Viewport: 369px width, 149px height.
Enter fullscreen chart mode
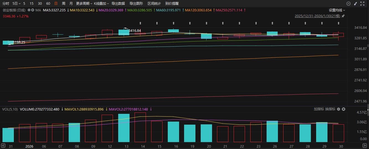click(x=362, y=4)
